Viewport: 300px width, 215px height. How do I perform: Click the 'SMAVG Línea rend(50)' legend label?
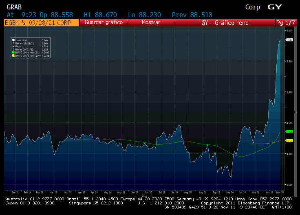coord(27,53)
